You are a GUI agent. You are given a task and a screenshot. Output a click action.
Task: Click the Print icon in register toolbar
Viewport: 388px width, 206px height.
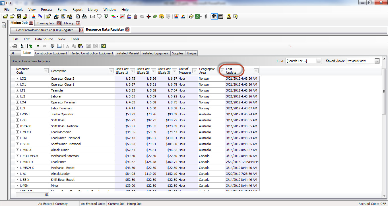click(x=15, y=46)
